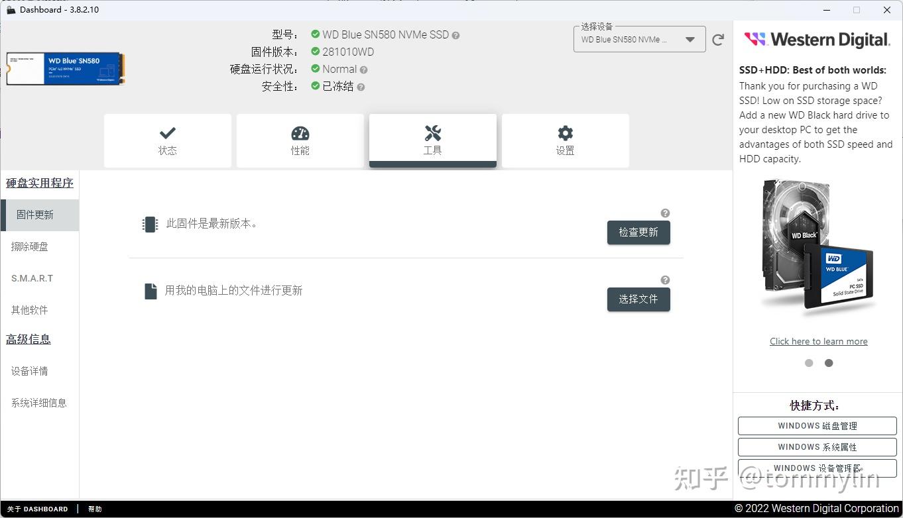
Task: Click the file document icon for local update
Action: pos(150,291)
